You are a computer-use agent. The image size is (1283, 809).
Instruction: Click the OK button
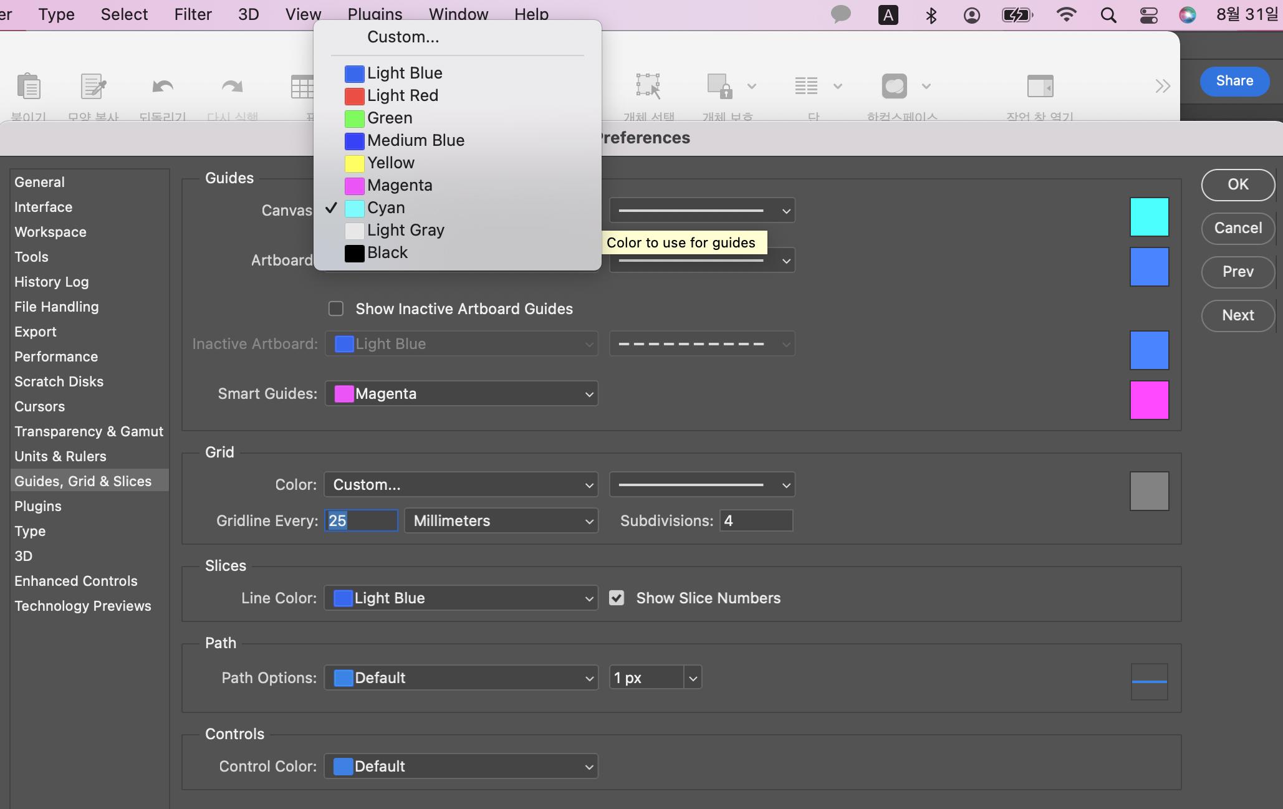(x=1237, y=184)
